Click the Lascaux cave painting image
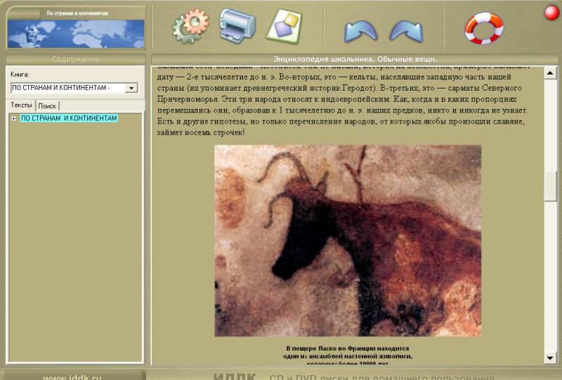Image resolution: width=562 pixels, height=380 pixels. pos(348,240)
